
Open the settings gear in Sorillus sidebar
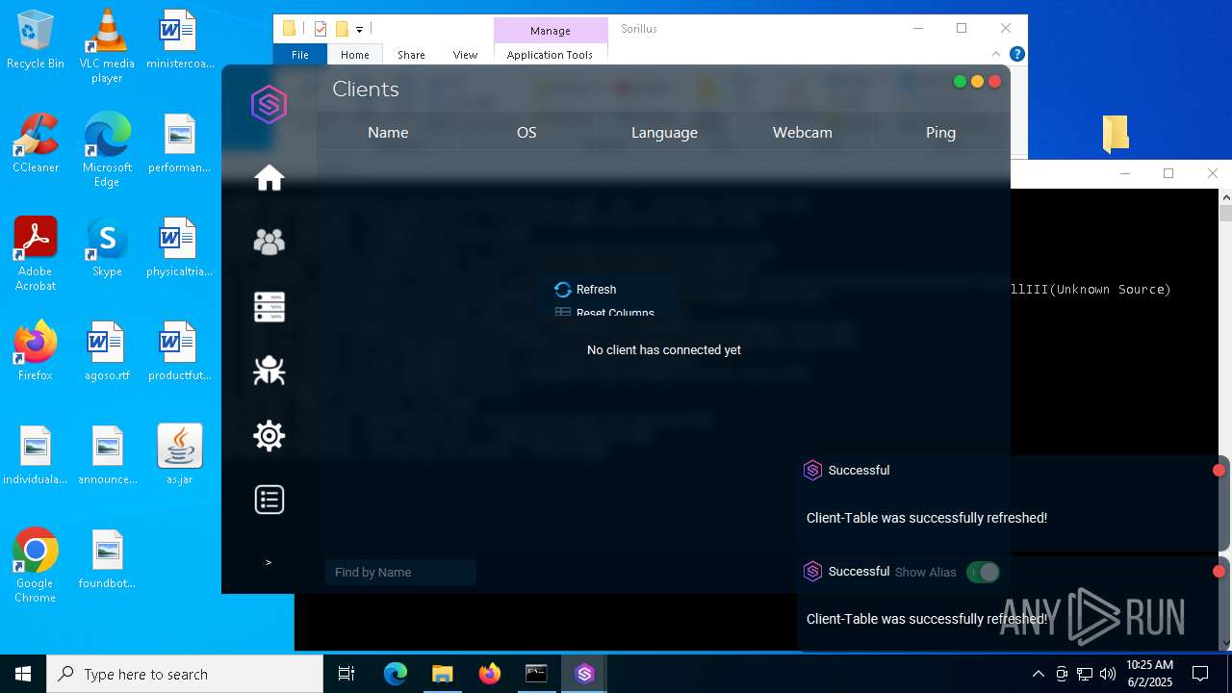pos(269,435)
